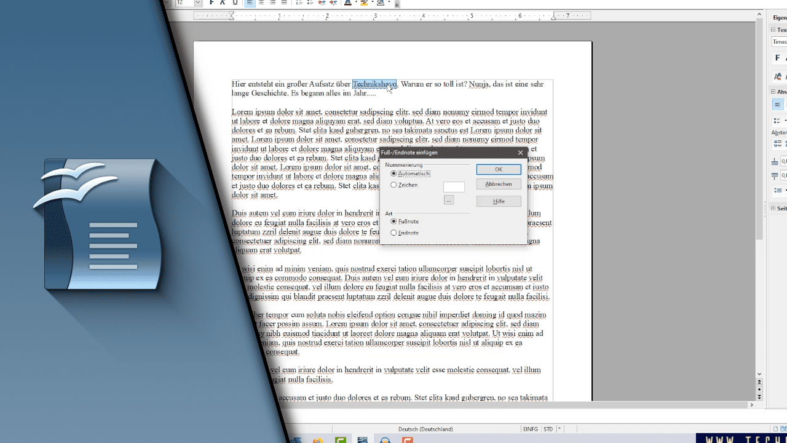Confirm the footnote dialog with OK
This screenshot has width=787, height=443.
click(x=498, y=169)
